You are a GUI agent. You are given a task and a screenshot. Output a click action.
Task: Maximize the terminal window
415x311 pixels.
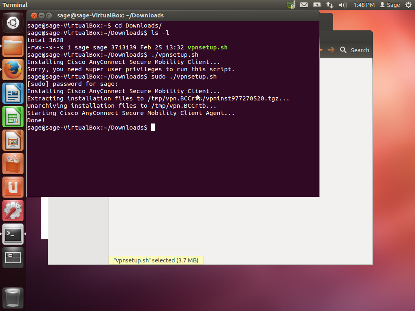(x=49, y=16)
